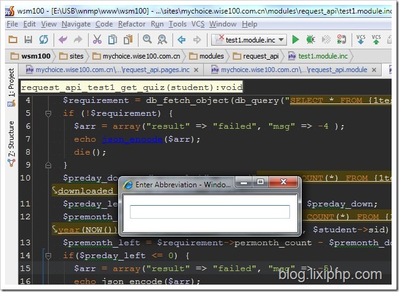This screenshot has height=292, width=399.
Task: Click the Back navigation arrow
Action: tap(182, 39)
